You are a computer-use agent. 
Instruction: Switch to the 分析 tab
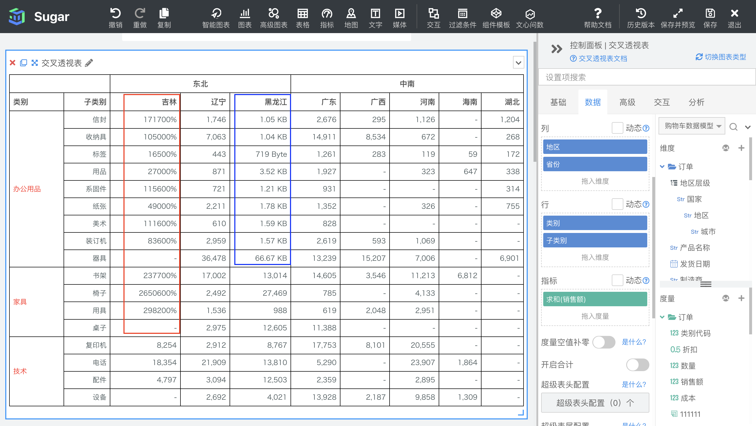click(696, 102)
